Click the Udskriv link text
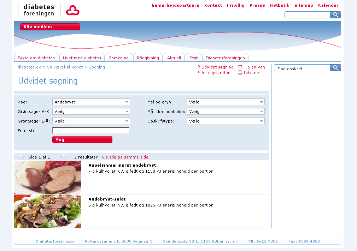 pyautogui.click(x=251, y=73)
